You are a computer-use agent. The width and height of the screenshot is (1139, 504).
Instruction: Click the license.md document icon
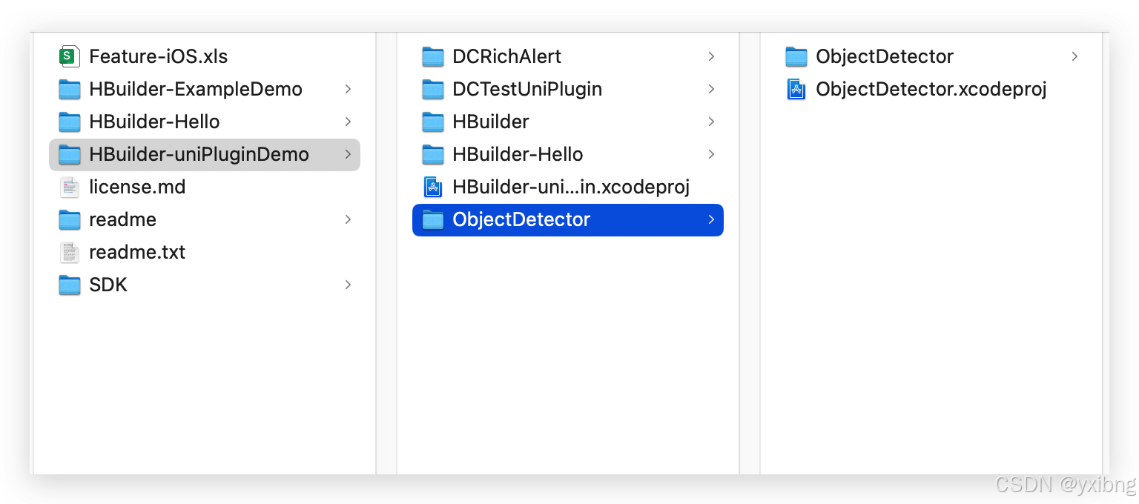pyautogui.click(x=69, y=187)
